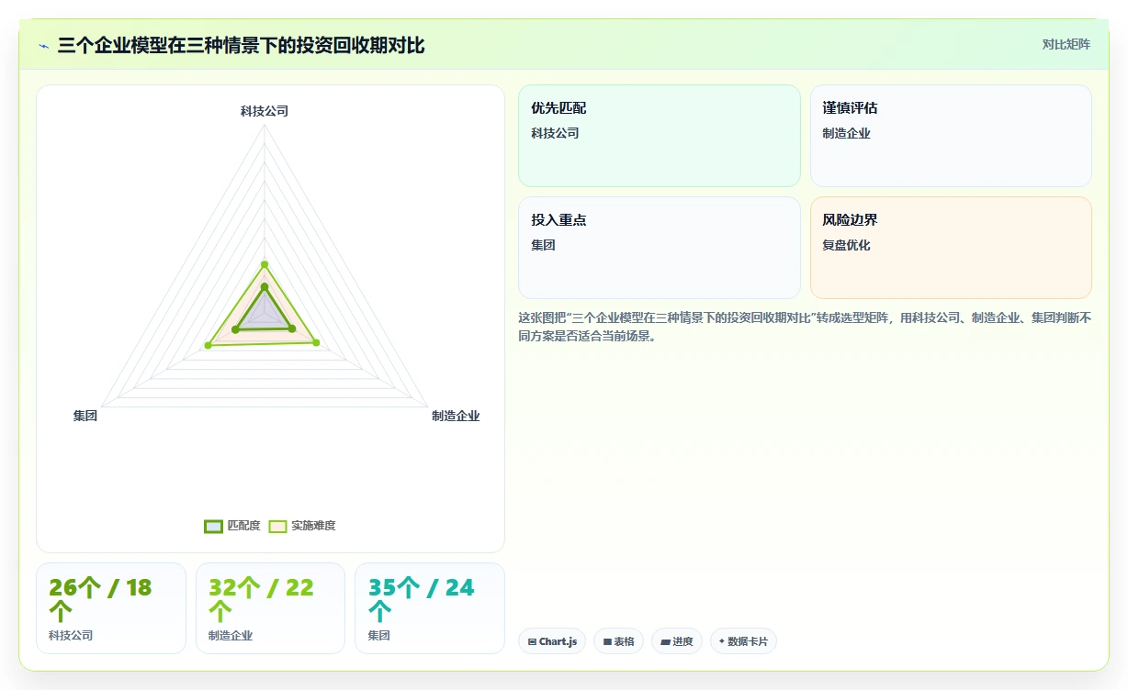Click 制造企业 label under 32个 stat
1128x690 pixels.
[x=231, y=635]
